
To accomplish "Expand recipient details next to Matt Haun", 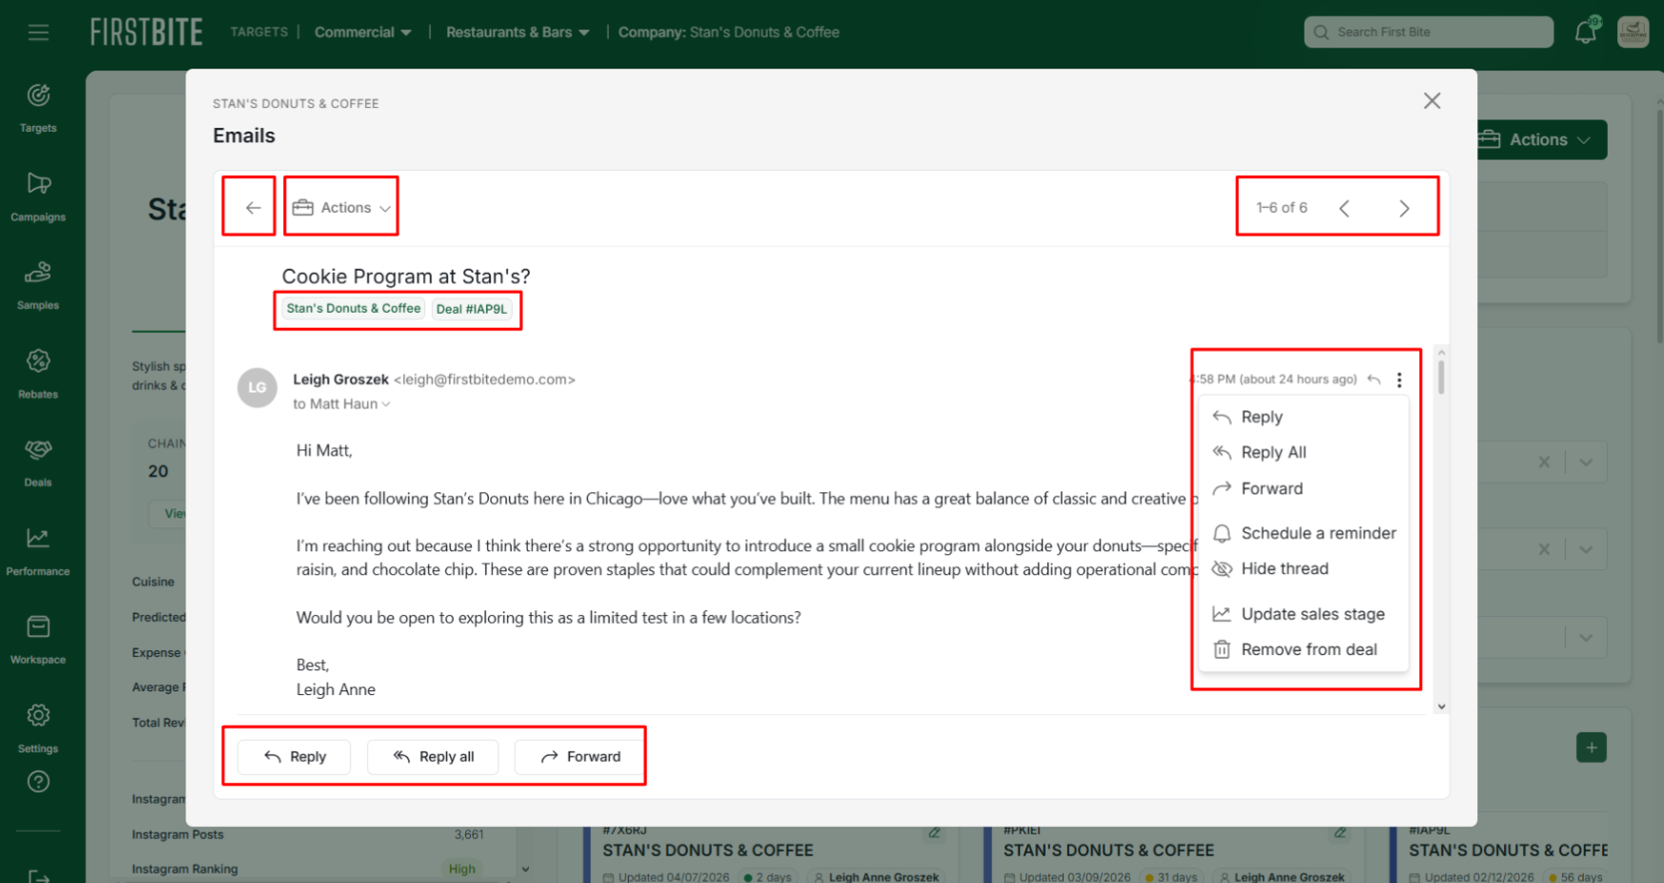I will 386,404.
